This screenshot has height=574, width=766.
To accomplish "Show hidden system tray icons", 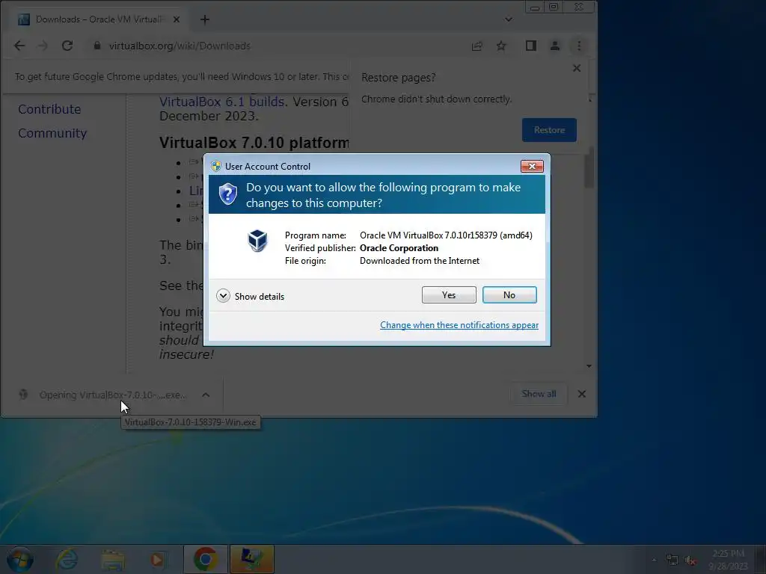I will [x=654, y=560].
